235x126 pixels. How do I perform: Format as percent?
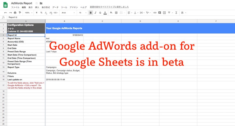point(41,13)
